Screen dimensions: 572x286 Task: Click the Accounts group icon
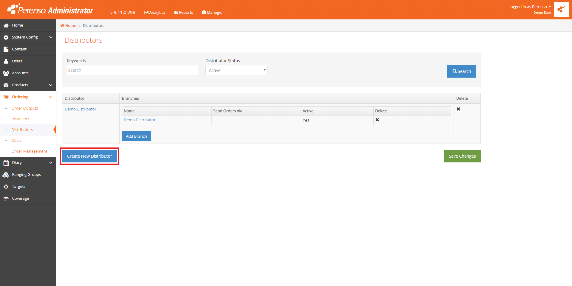pyautogui.click(x=6, y=73)
